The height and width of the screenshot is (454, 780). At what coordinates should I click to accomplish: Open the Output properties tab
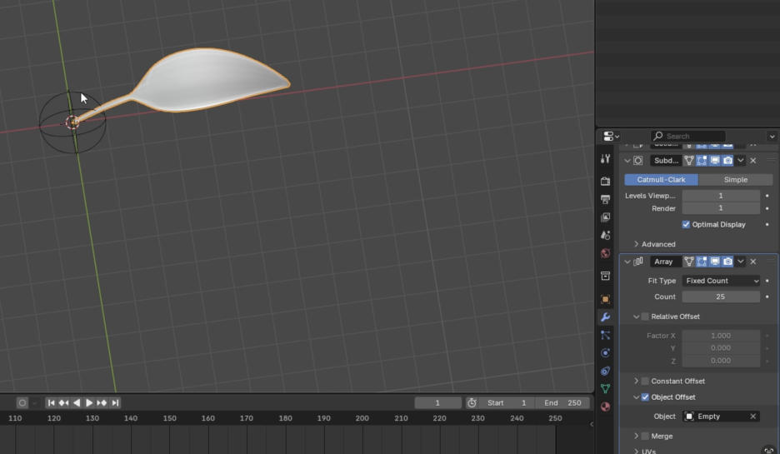point(605,199)
